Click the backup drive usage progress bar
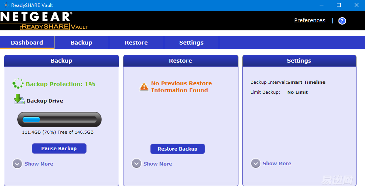 tap(59, 119)
